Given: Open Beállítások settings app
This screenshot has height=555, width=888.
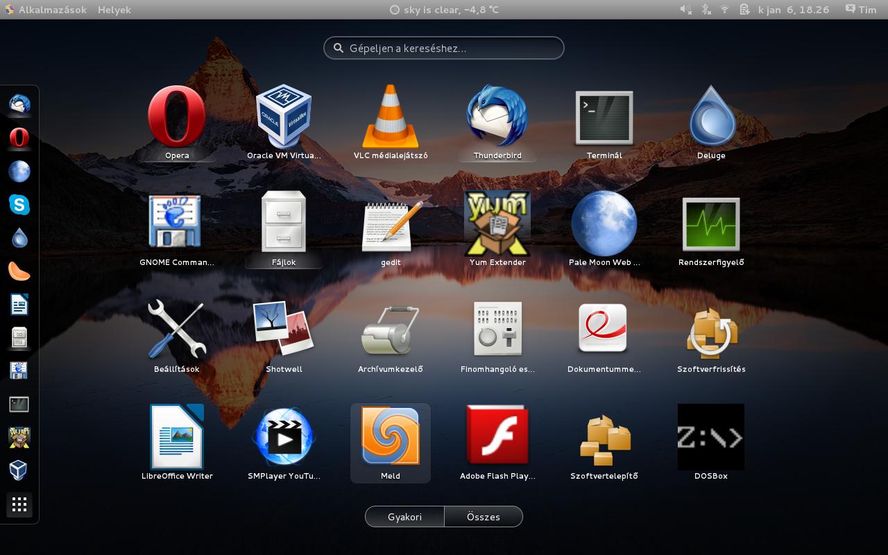Looking at the screenshot, I should [177, 337].
